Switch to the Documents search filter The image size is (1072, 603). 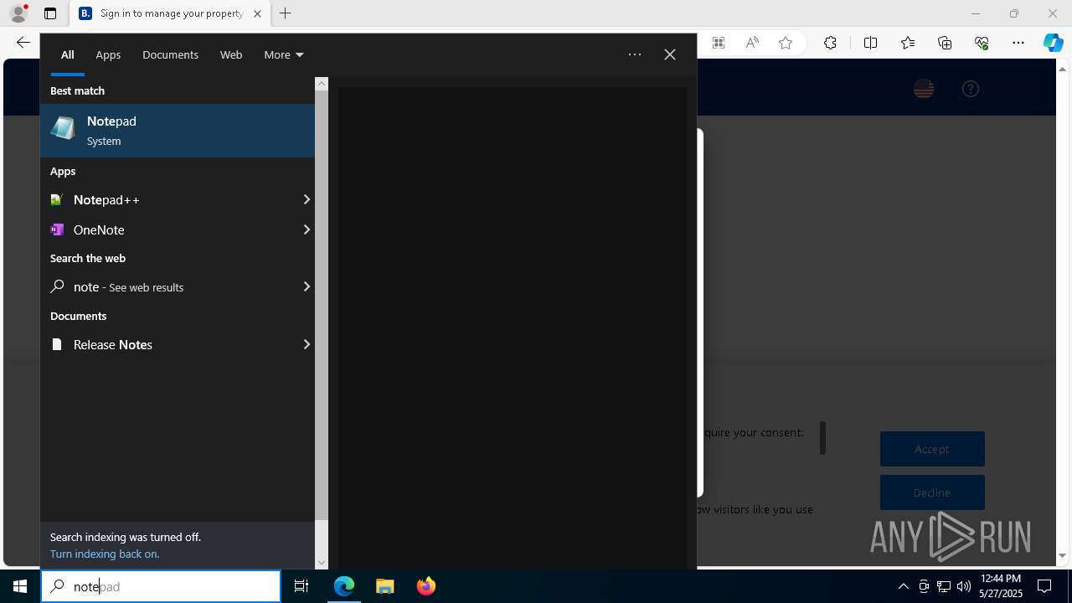(x=170, y=54)
